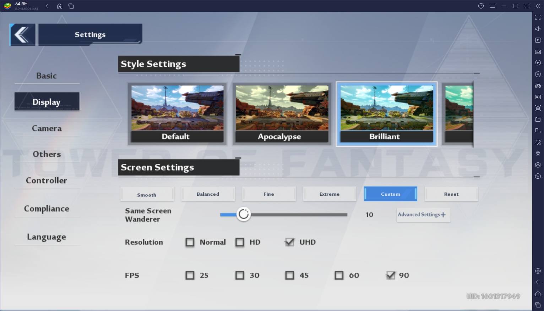Open the media folder icon
544x311 pixels.
click(x=538, y=120)
